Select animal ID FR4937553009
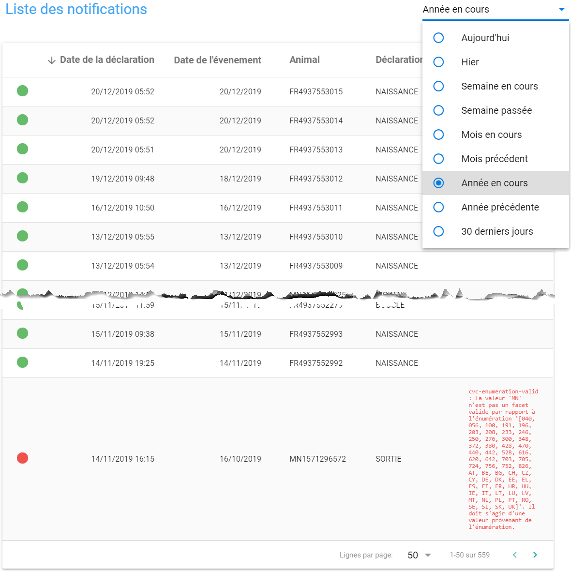Screen dimensions: 571x571 click(316, 266)
